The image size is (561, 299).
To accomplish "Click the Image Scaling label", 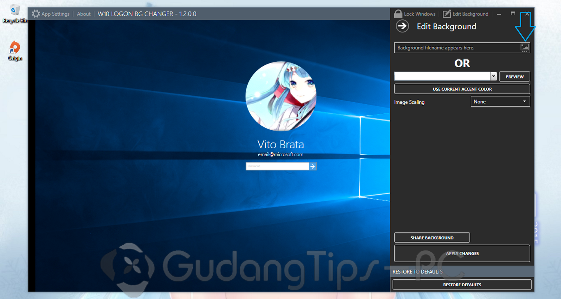I will point(409,102).
